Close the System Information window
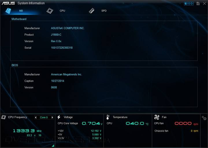Viewport: 208px width, 148px height. pyautogui.click(x=205, y=3)
